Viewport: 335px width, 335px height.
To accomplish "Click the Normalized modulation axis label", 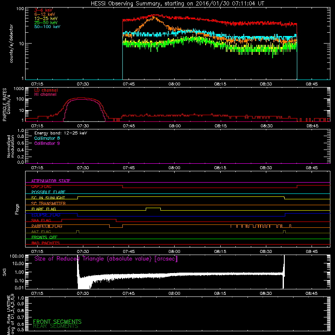I will tap(10, 146).
